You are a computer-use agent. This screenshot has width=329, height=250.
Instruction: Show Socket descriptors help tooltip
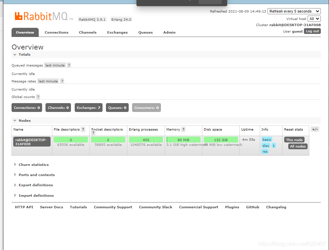click(x=93, y=133)
